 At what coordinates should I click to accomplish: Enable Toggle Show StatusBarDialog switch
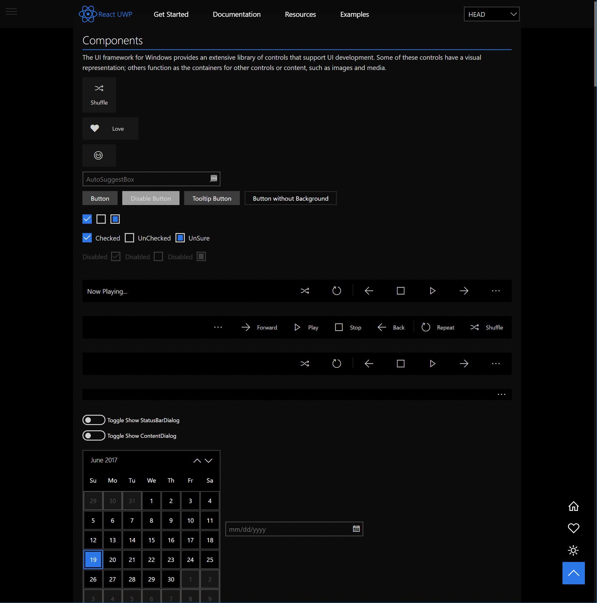click(x=94, y=420)
